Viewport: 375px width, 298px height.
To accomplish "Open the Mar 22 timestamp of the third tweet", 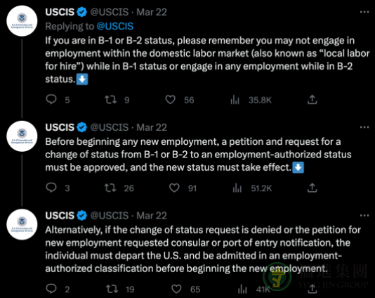I will coord(152,216).
